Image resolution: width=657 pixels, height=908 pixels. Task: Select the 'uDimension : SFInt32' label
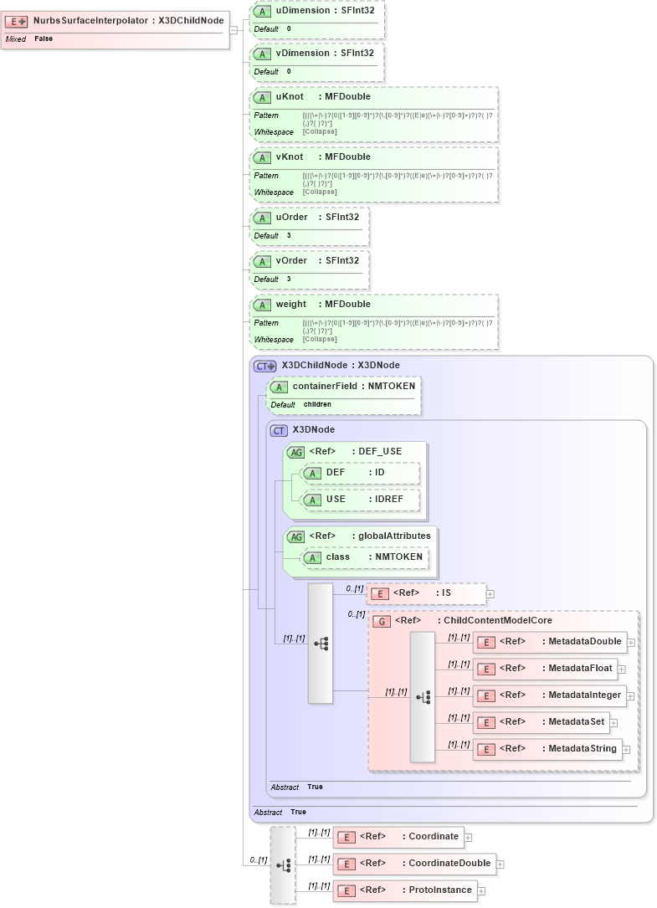click(325, 10)
